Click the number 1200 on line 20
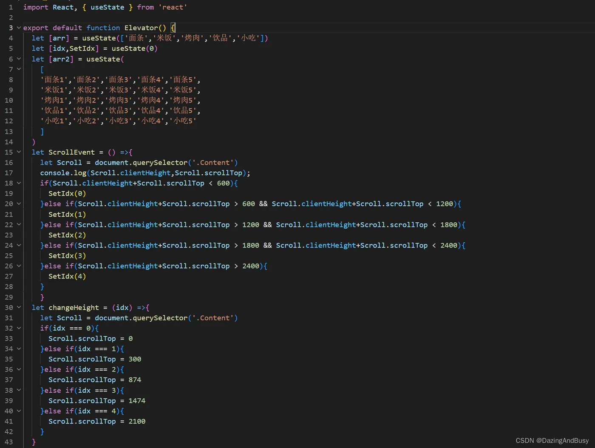Viewport: 595px width, 448px height. click(x=445, y=204)
